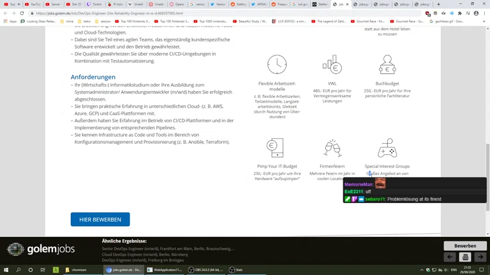Reload the page in the browser
This screenshot has height=275, width=490.
click(22, 13)
